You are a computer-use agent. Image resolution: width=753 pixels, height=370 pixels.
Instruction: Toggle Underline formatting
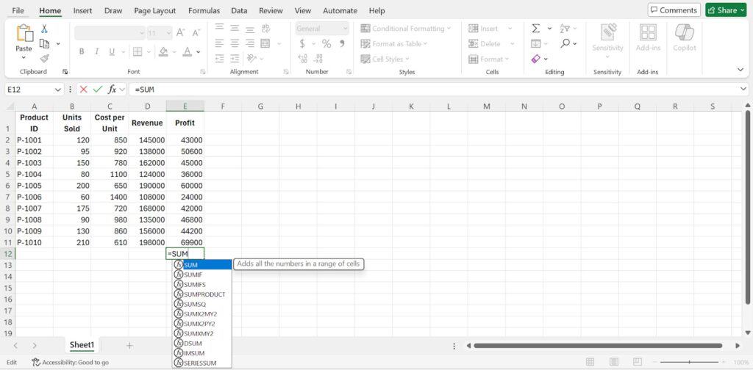112,51
